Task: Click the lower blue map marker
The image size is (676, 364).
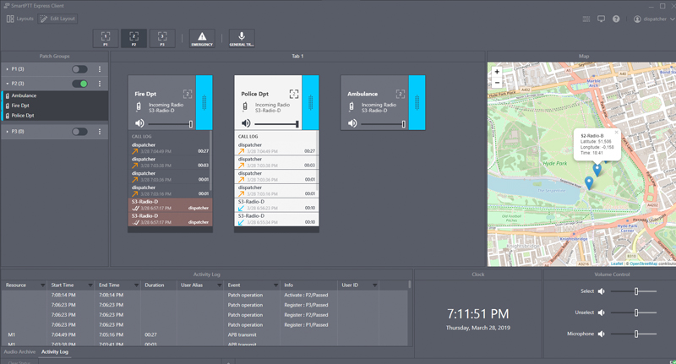Action: click(589, 182)
